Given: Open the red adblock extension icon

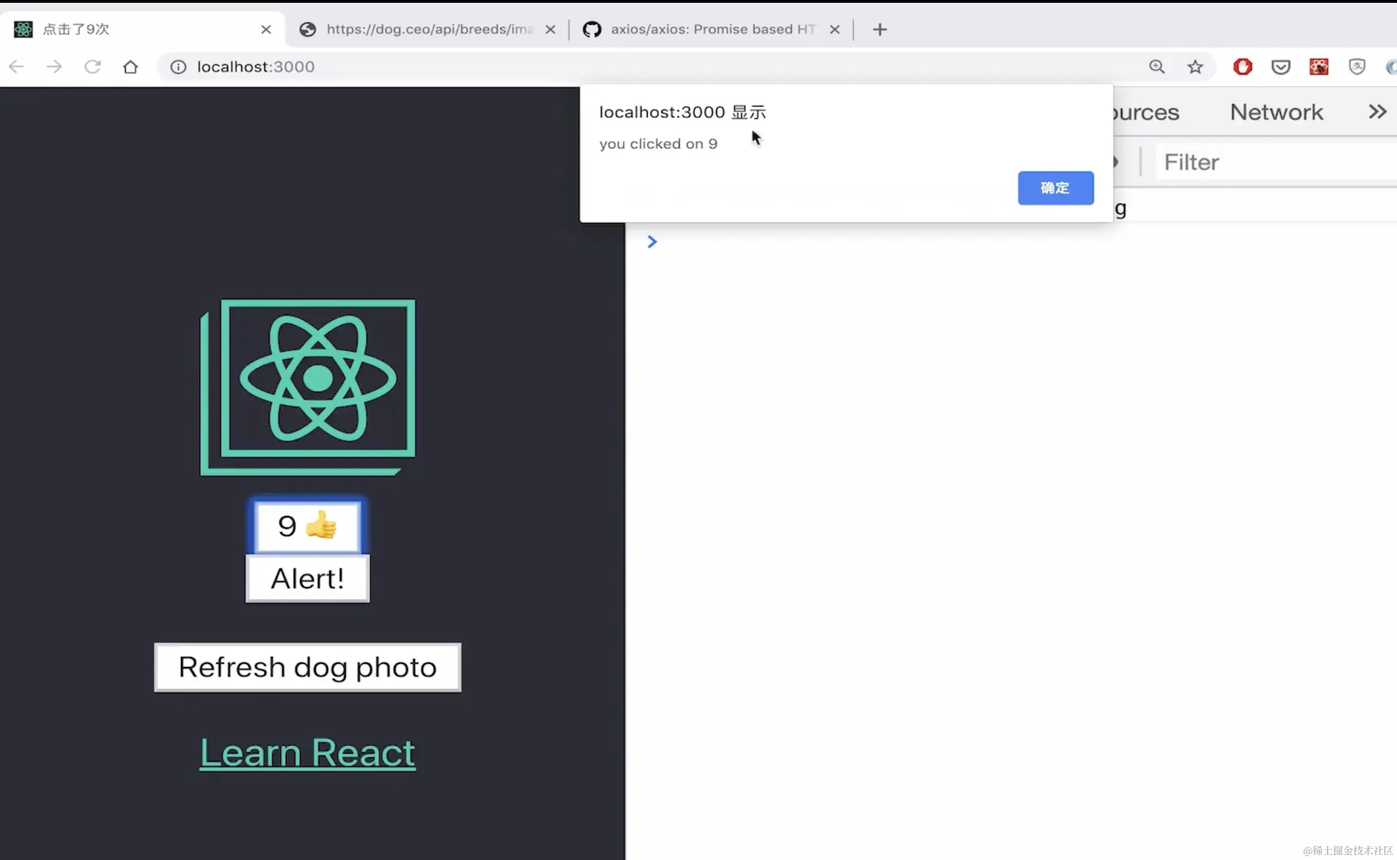Looking at the screenshot, I should coord(1243,67).
